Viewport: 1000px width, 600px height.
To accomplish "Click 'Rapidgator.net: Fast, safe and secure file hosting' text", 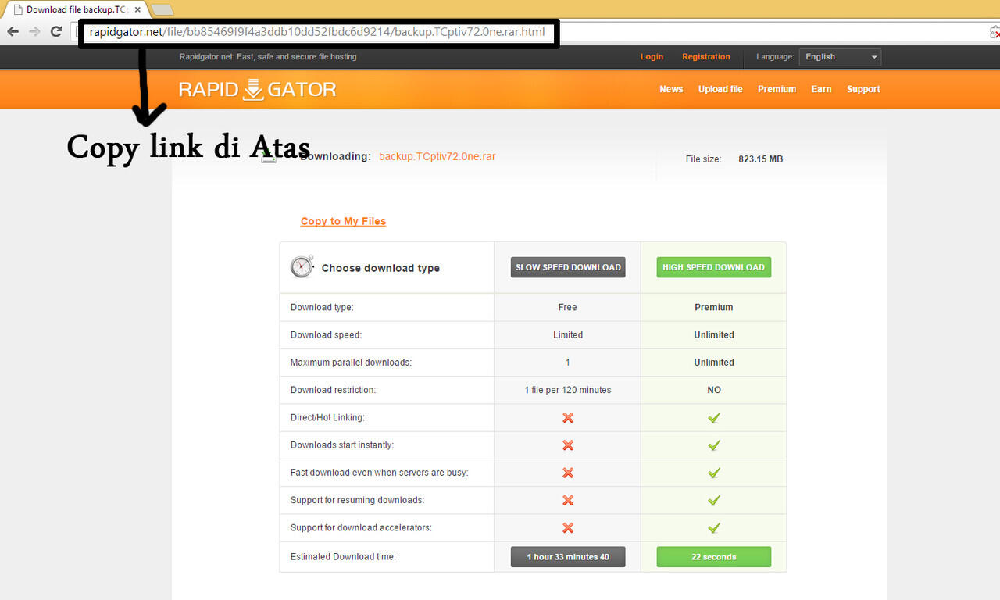I will click(x=268, y=57).
